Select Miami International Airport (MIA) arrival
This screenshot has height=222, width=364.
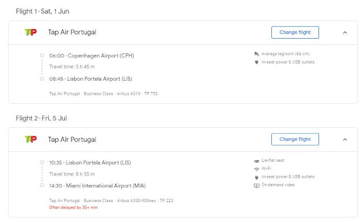(x=97, y=186)
